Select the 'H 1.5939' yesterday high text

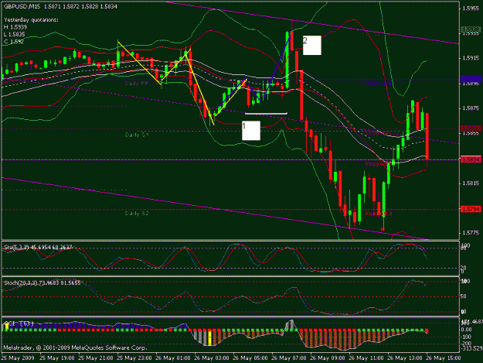tap(15, 27)
